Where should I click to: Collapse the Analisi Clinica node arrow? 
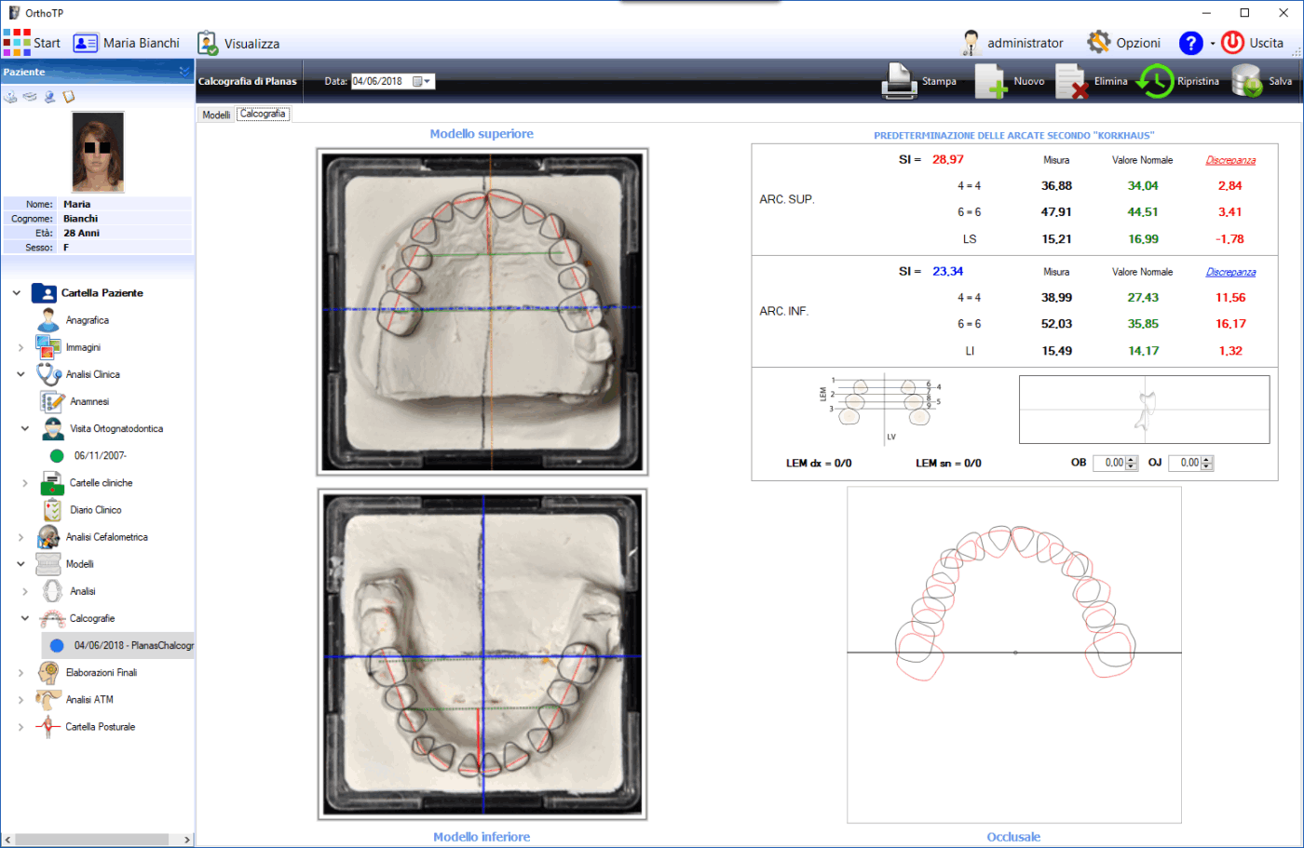click(x=21, y=374)
